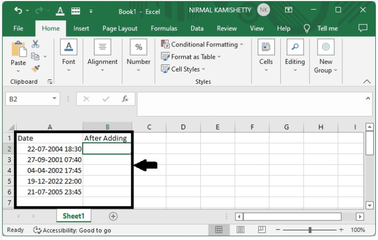Open the Clipboard dialog launcher
The height and width of the screenshot is (240, 378).
(x=50, y=82)
